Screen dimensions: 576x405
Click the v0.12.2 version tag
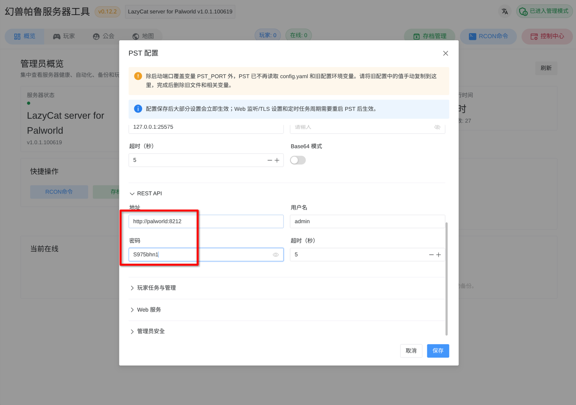[107, 12]
